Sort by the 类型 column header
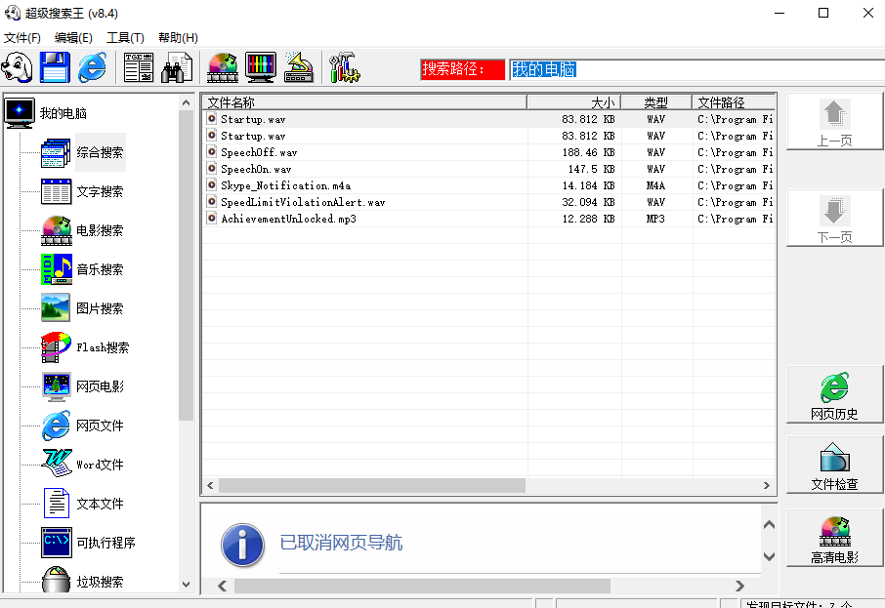The width and height of the screenshot is (885, 608). coord(656,102)
